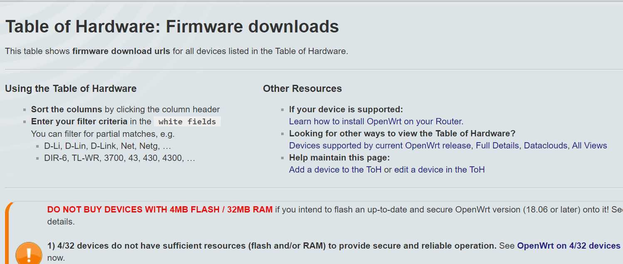Viewport: 623px width, 264px height.
Task: Open the Full Details view link
Action: click(497, 146)
